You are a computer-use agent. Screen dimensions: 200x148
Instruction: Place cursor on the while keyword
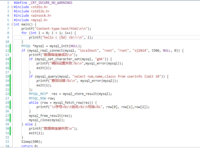[34, 102]
